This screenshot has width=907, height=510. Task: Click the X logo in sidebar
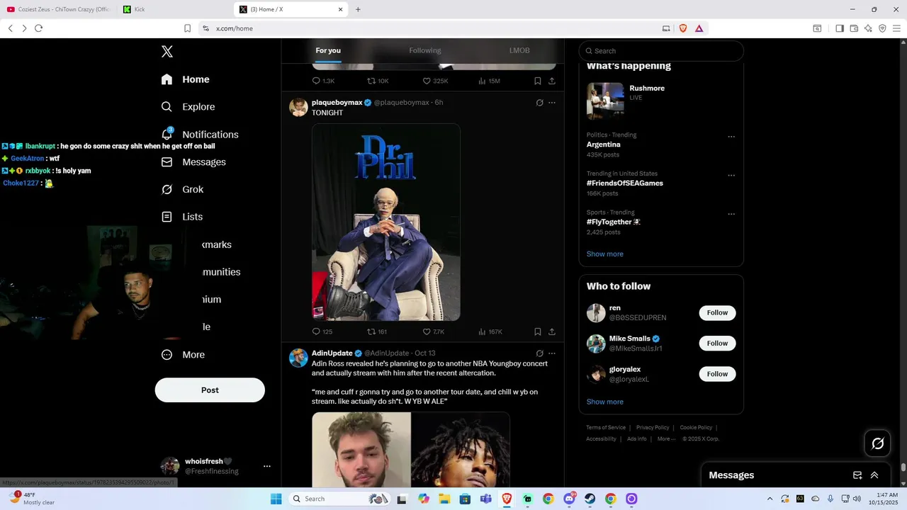point(167,52)
